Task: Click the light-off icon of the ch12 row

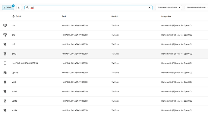Action: point(5,54)
